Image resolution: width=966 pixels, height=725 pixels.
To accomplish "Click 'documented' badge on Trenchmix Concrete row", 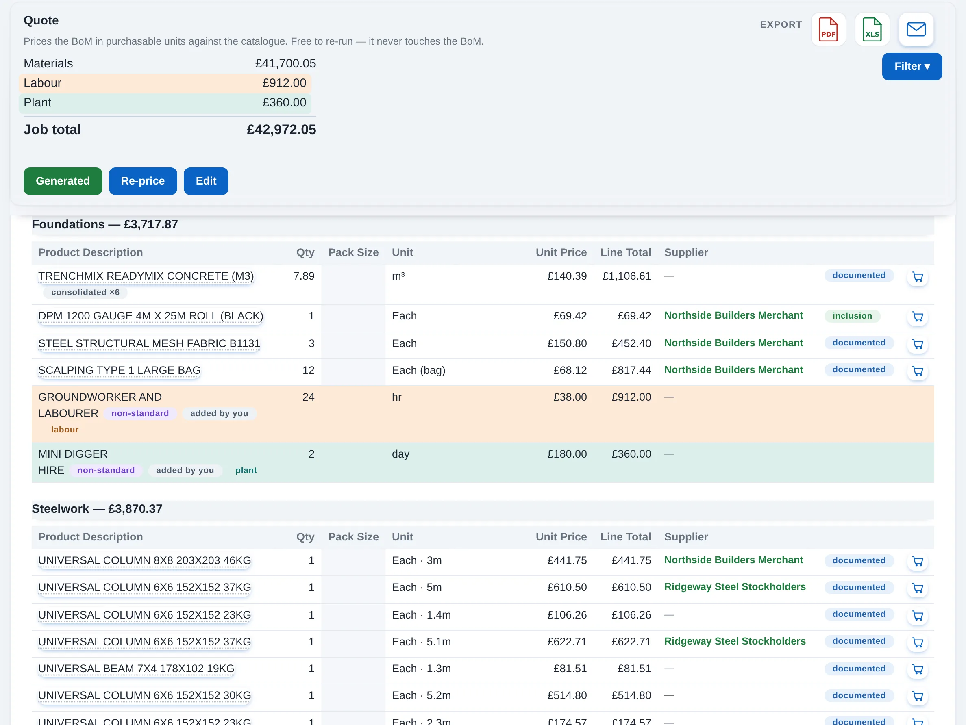I will [859, 275].
